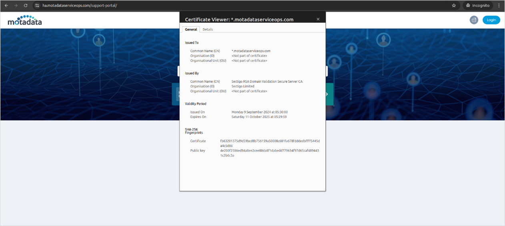Select the General tab
Screen dimensions: 505x226
click(x=191, y=30)
